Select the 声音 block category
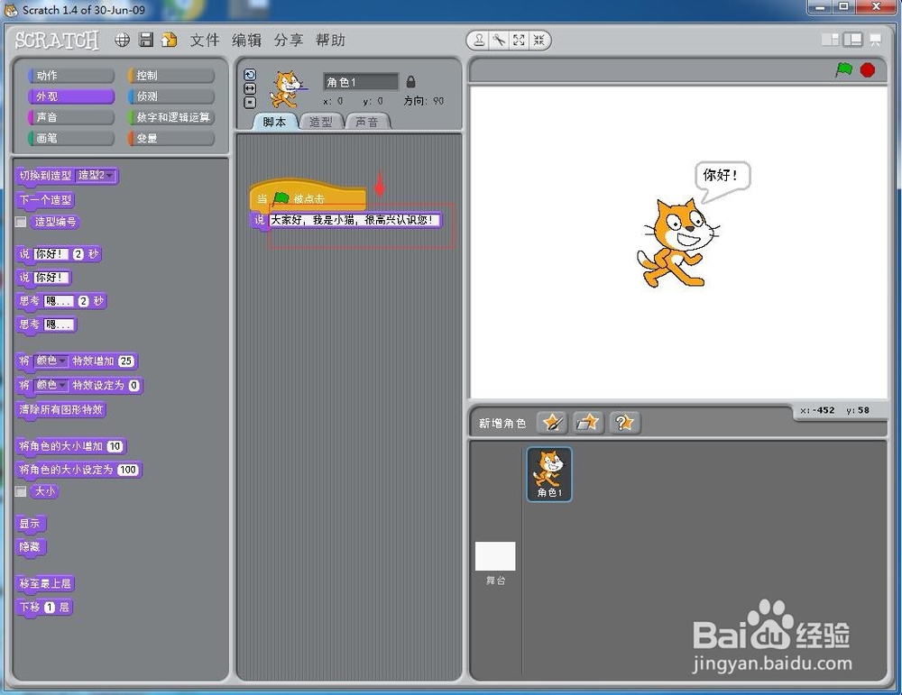The height and width of the screenshot is (695, 902). pyautogui.click(x=70, y=117)
